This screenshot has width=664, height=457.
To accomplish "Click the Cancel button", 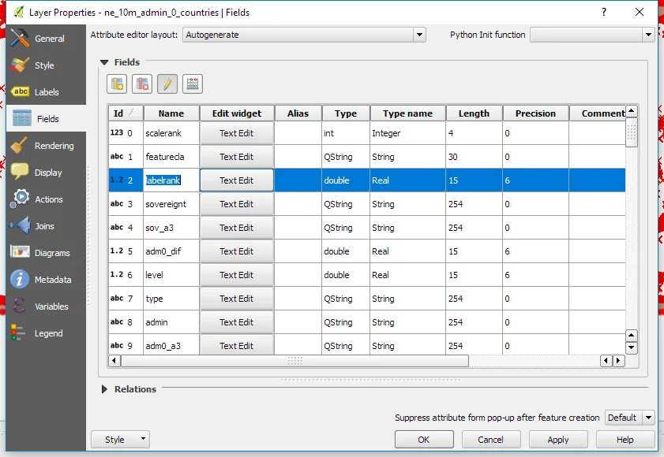I will pyautogui.click(x=491, y=439).
